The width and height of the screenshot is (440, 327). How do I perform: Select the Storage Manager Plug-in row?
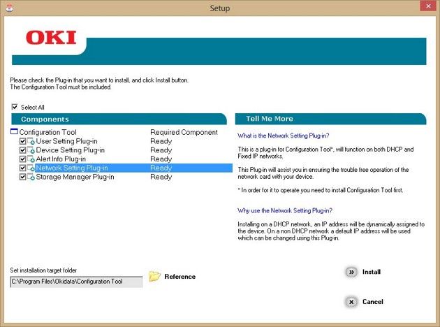[x=126, y=177]
